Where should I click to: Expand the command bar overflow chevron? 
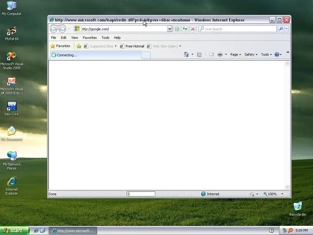[x=288, y=52]
